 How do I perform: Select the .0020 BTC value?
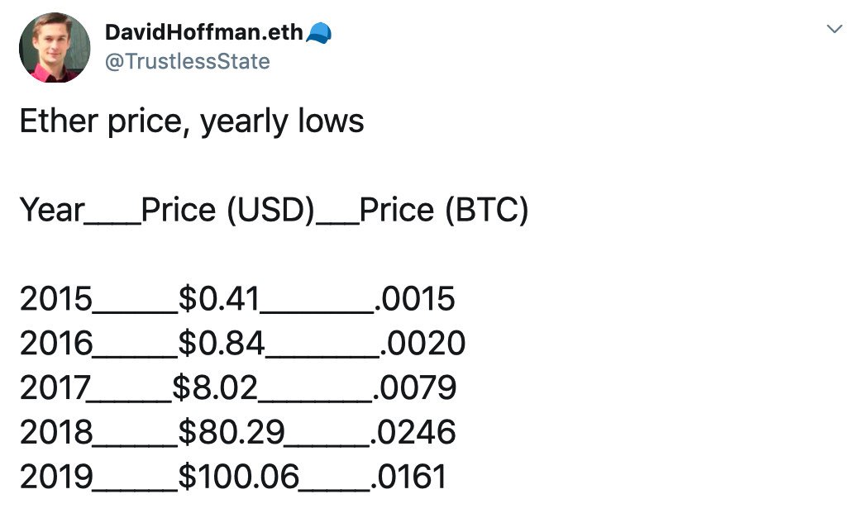pos(422,343)
